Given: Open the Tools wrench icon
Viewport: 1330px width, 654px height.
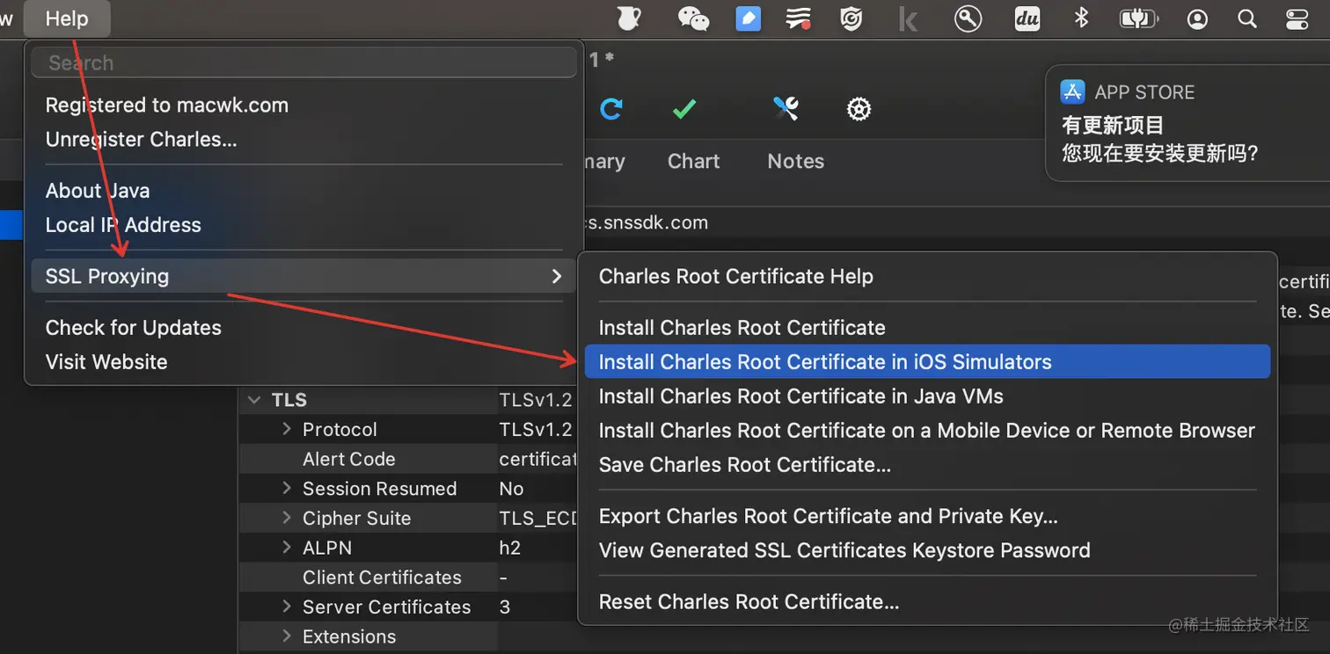Looking at the screenshot, I should click(786, 109).
